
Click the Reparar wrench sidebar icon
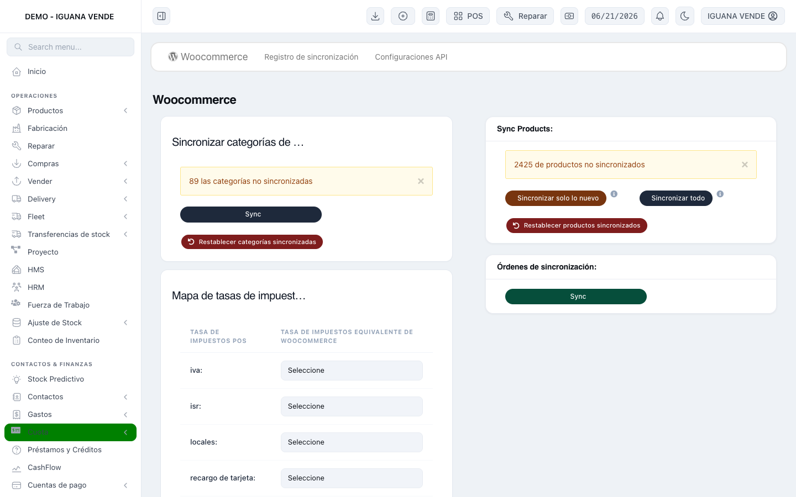[17, 146]
